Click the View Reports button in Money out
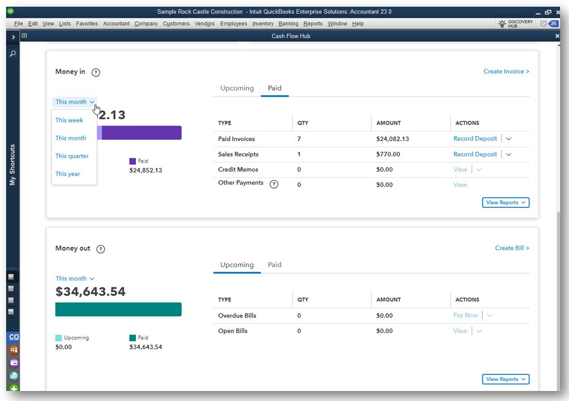569x401 pixels. point(506,379)
